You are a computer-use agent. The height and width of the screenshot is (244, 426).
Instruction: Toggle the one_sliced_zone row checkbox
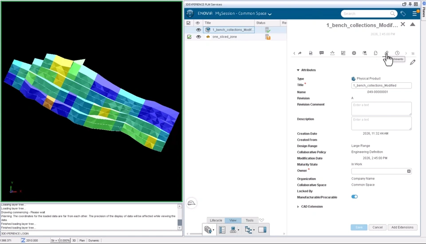point(189,37)
